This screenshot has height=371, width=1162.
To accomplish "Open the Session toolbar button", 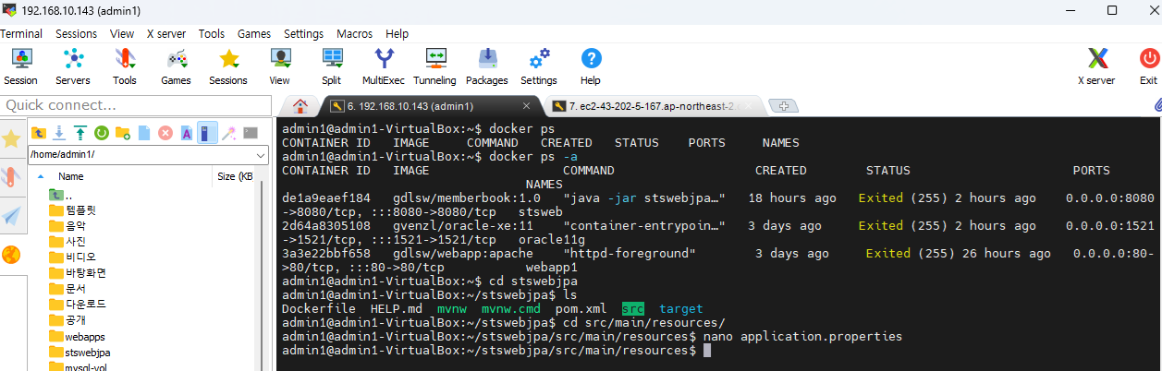I will pos(20,66).
